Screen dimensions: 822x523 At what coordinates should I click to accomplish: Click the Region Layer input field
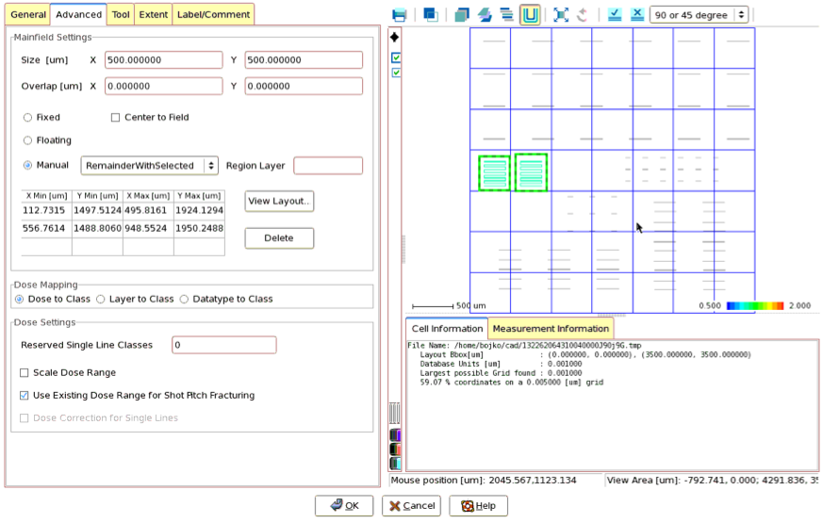(328, 166)
